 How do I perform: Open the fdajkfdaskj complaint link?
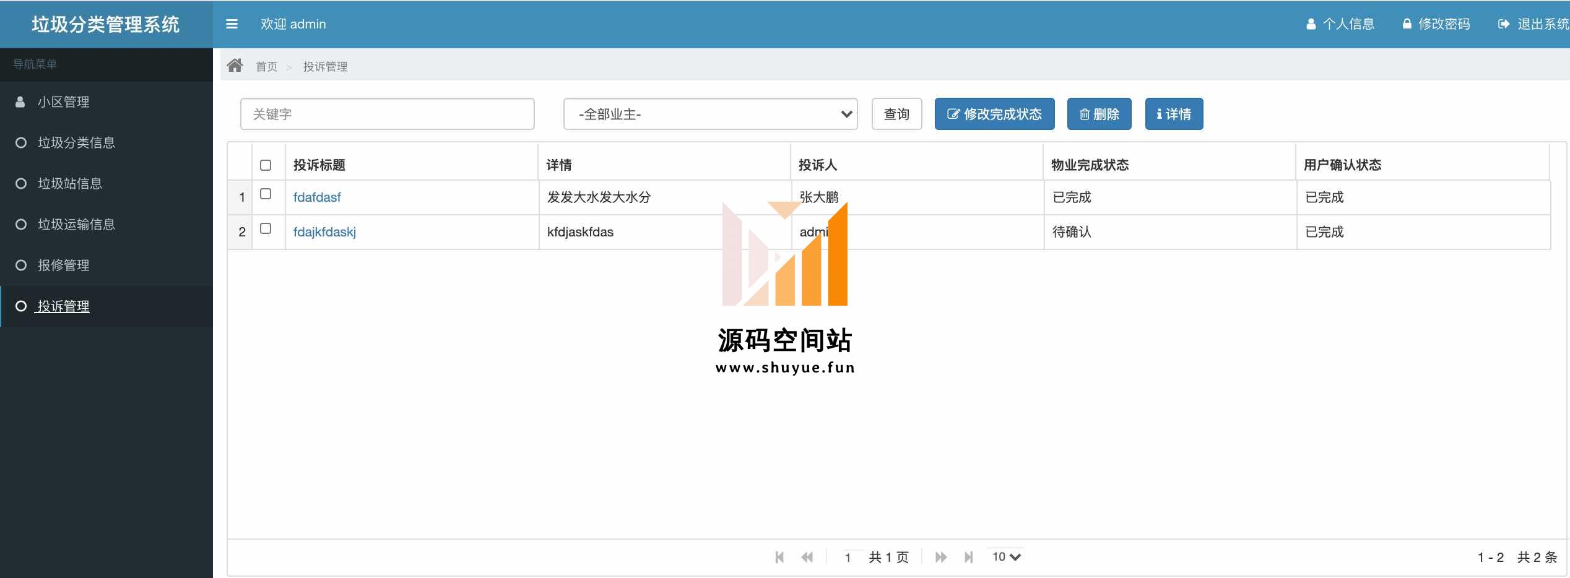324,232
